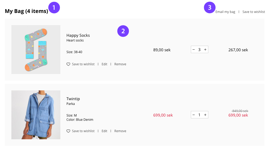This screenshot has height=148, width=270.
Task: Click the Heart socks product title
Action: 75,40
